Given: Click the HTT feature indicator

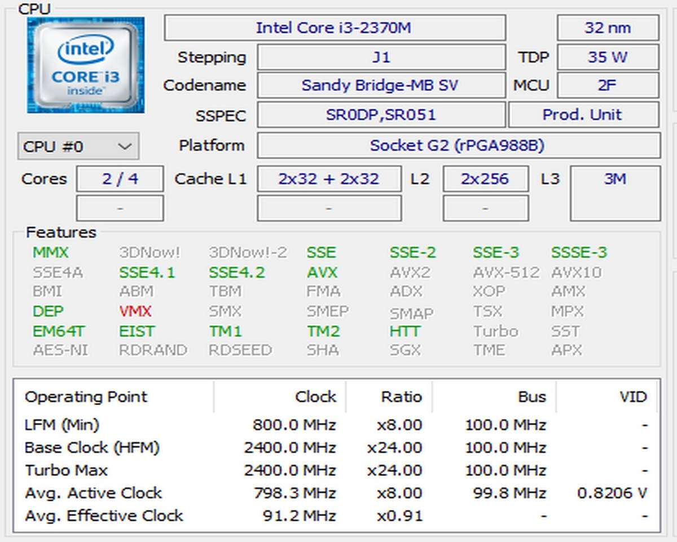Looking at the screenshot, I should tap(405, 331).
